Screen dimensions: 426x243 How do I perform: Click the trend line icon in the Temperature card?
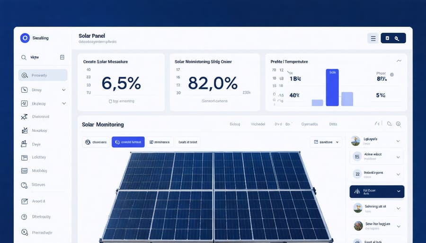[399, 61]
